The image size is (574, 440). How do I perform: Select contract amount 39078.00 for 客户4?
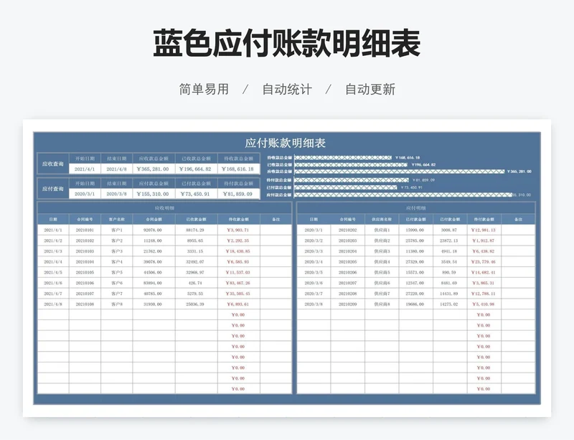154,262
